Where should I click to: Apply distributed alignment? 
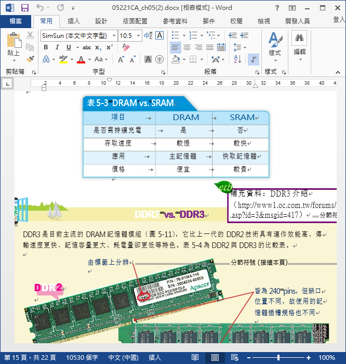221,47
